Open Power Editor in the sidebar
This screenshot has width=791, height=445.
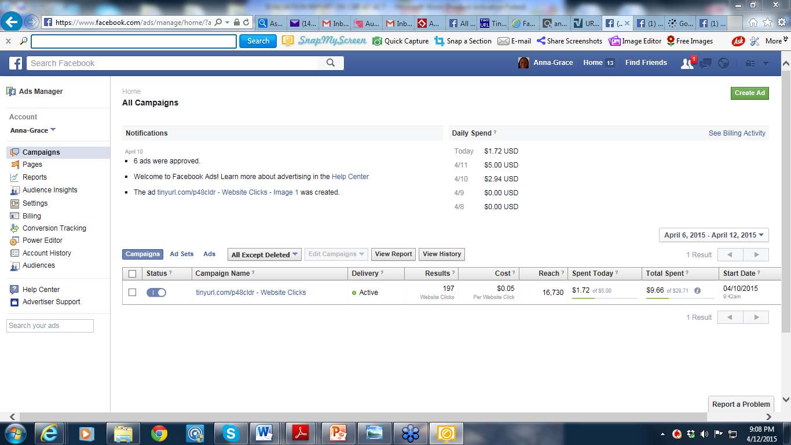(42, 240)
